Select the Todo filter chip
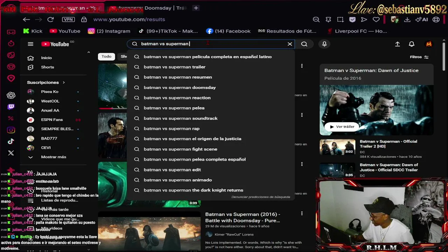 (106, 56)
